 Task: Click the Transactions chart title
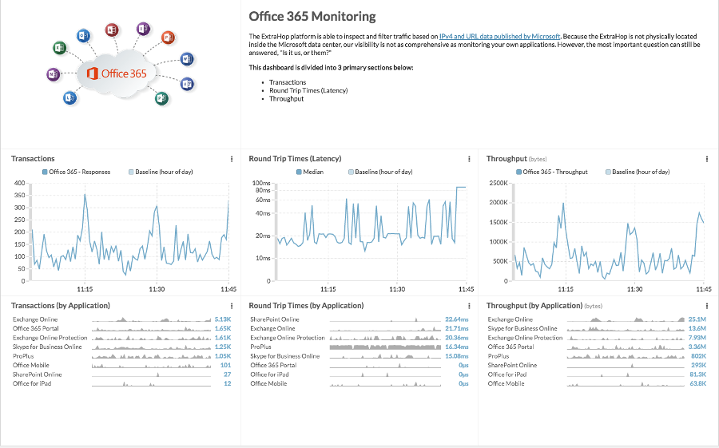tap(33, 159)
